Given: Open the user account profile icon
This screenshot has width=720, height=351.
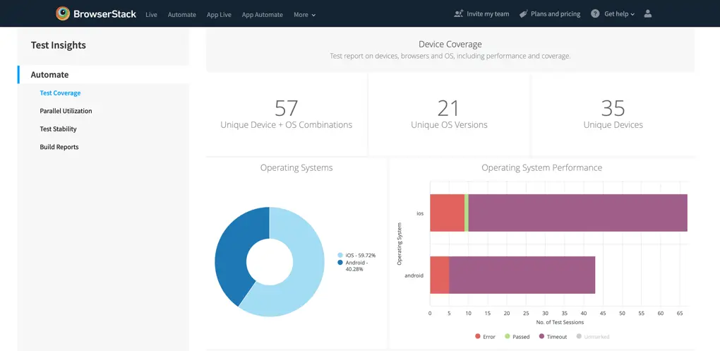Looking at the screenshot, I should (x=648, y=13).
